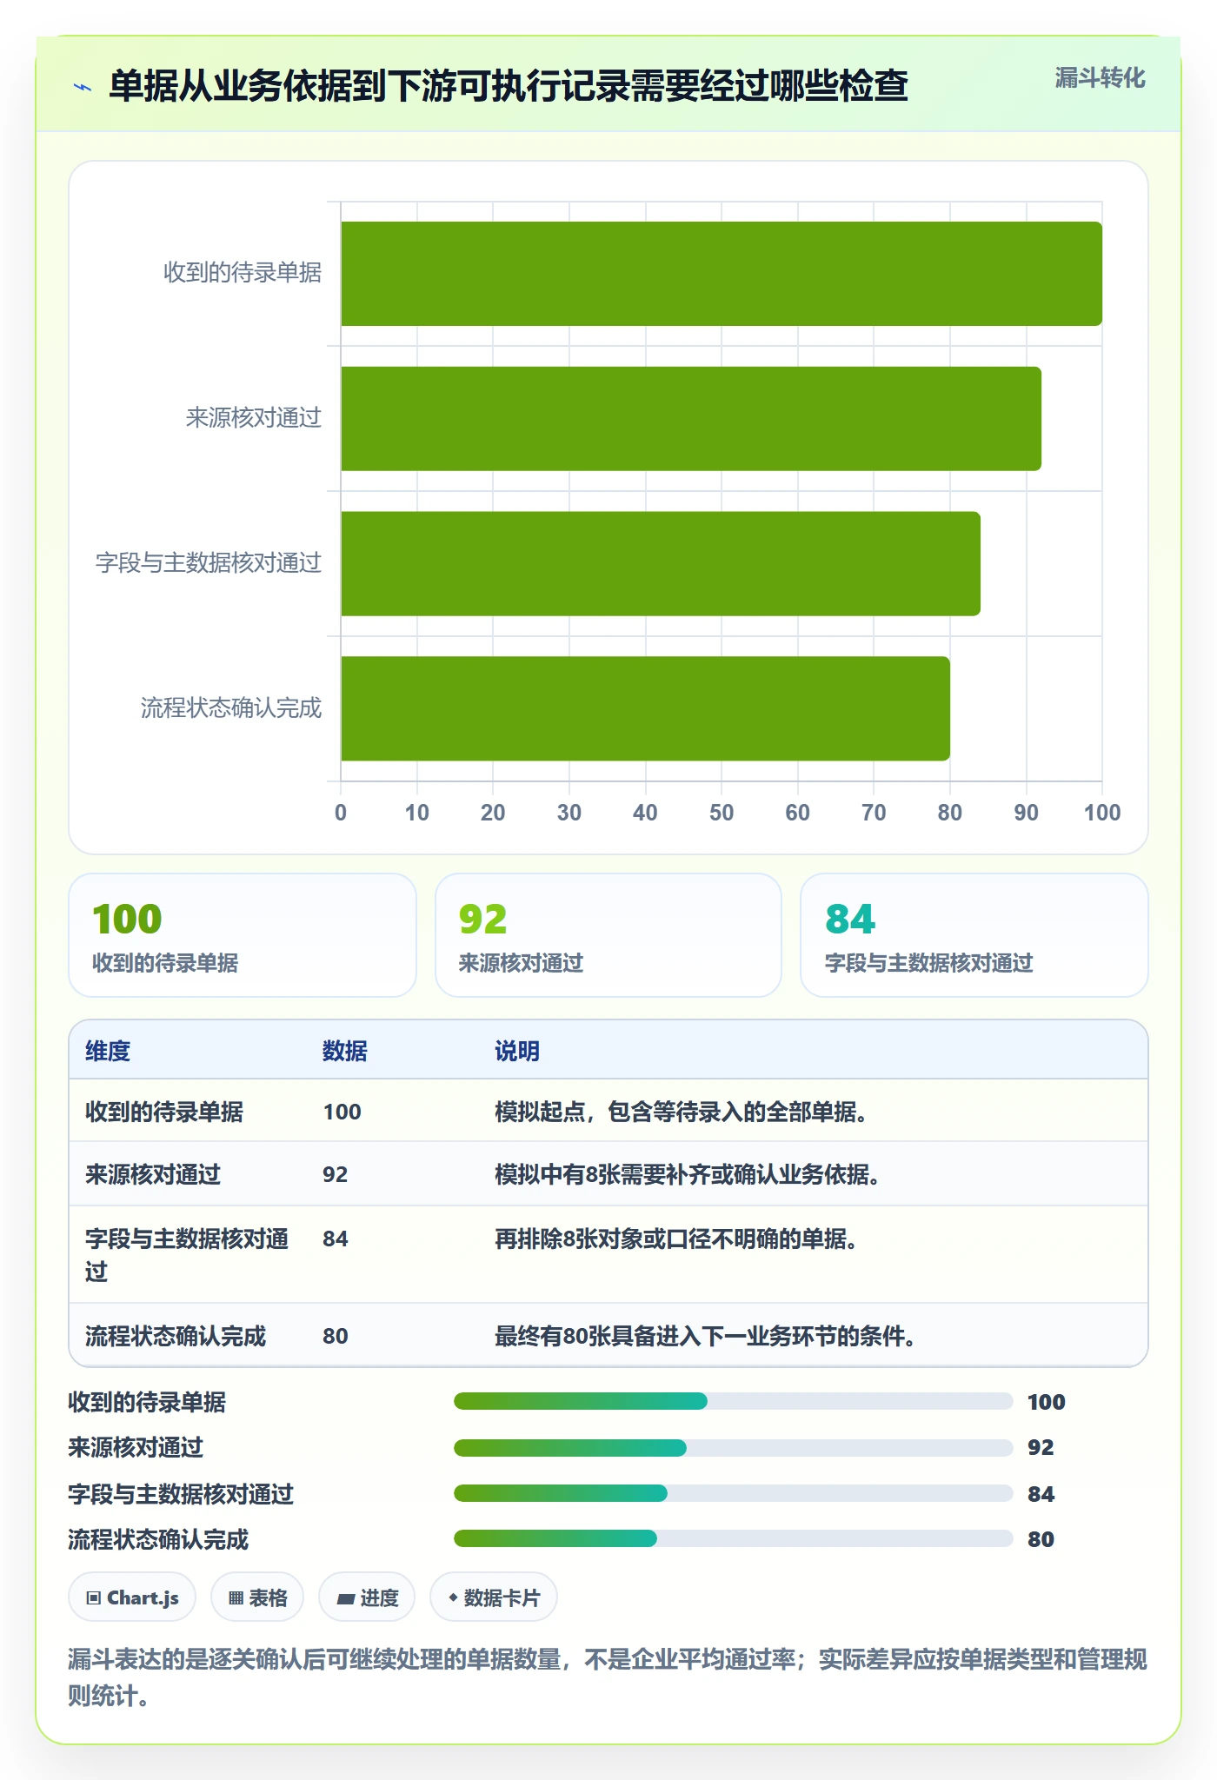Click progress list label 字段与主数据核对通过
The image size is (1217, 1780).
point(181,1494)
